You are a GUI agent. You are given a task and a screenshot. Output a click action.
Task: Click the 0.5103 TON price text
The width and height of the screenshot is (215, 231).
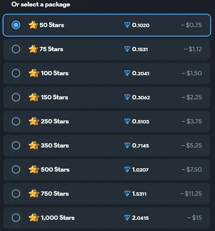pos(140,122)
